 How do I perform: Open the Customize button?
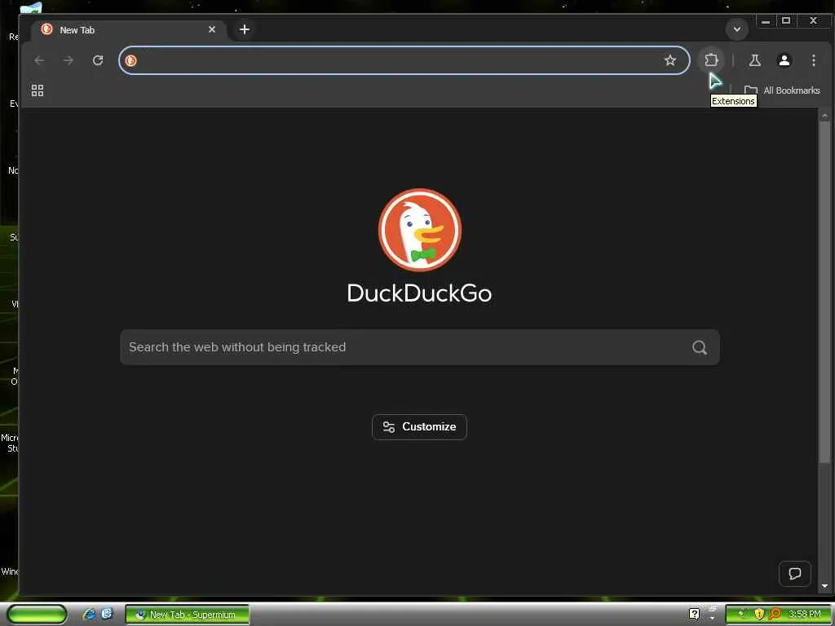click(420, 427)
